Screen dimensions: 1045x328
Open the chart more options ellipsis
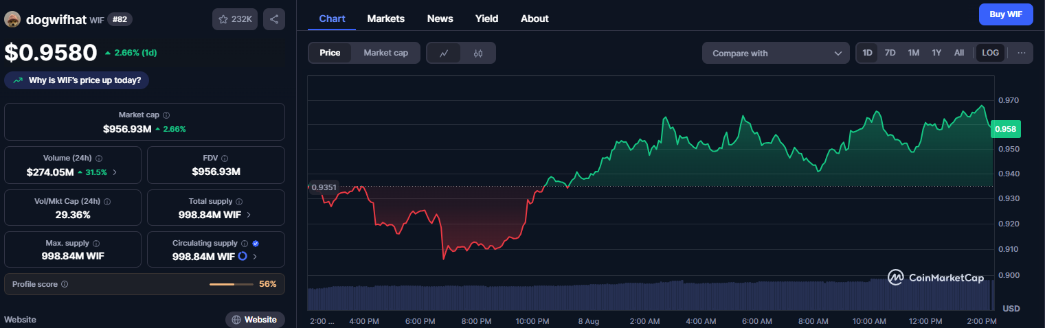click(x=1022, y=53)
